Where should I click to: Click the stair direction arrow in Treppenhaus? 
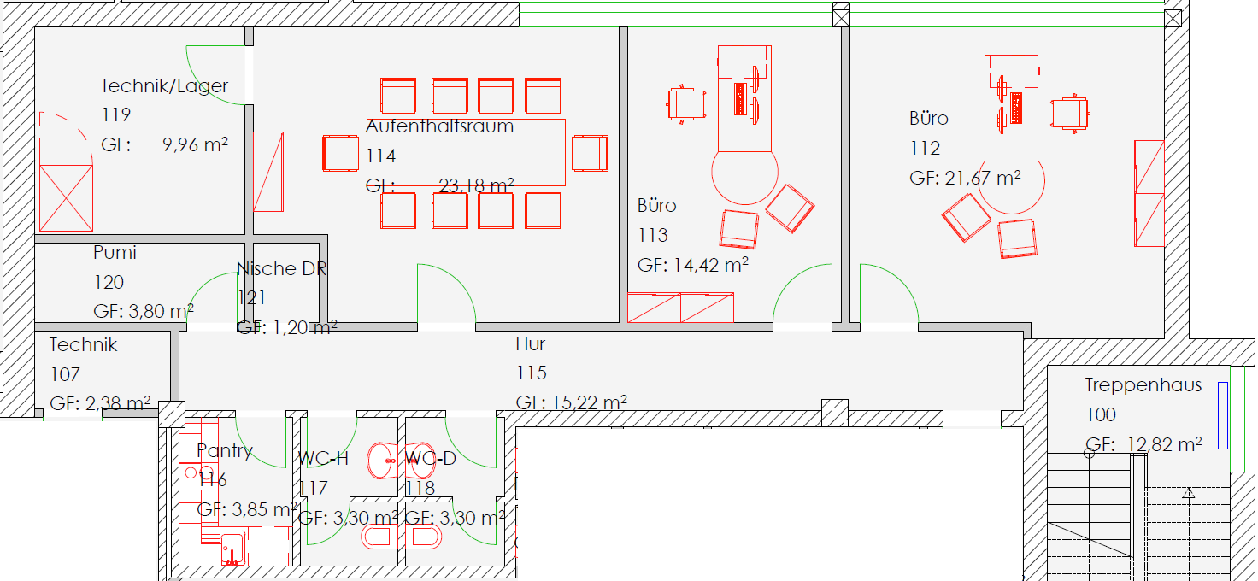pos(1188,493)
